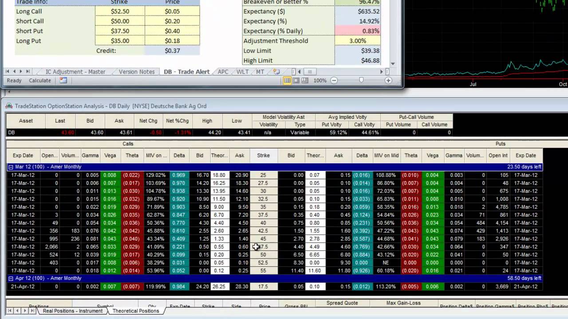This screenshot has height=319, width=568.
Task: Click Calculate in Excel status bar
Action: click(x=40, y=80)
